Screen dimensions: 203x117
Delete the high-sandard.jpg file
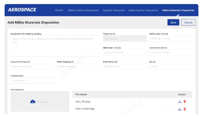point(185,109)
